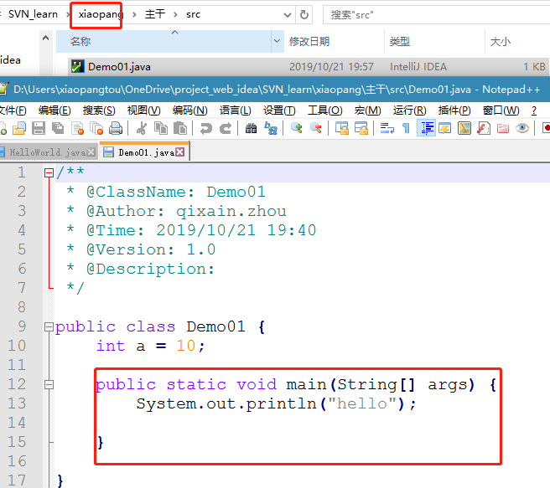Open the 窗口(W) menu

tap(501, 110)
